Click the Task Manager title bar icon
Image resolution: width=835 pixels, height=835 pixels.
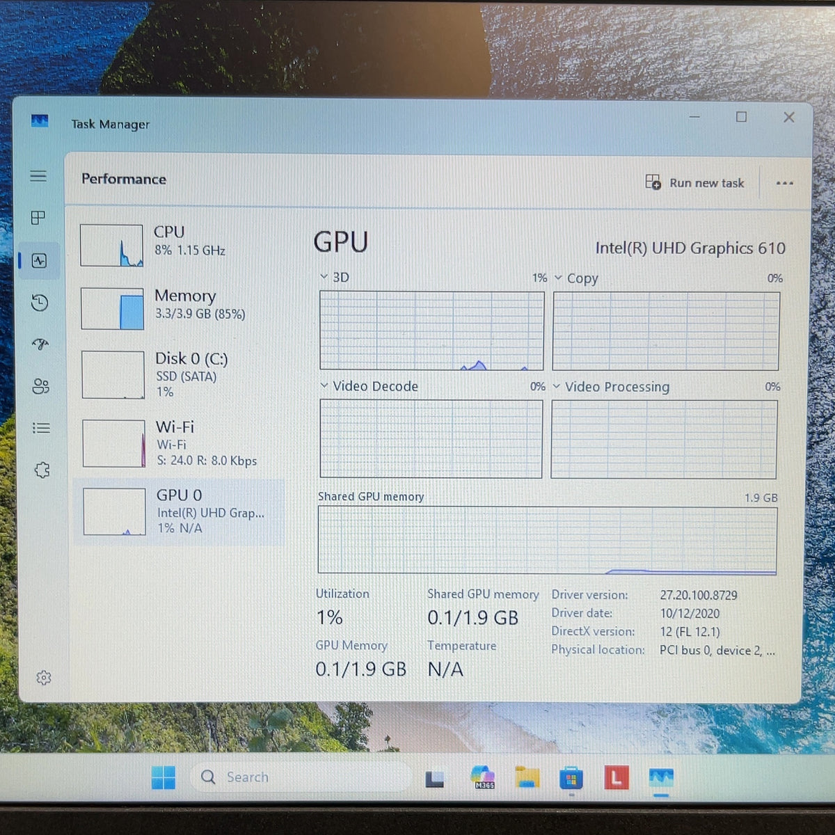click(x=40, y=121)
